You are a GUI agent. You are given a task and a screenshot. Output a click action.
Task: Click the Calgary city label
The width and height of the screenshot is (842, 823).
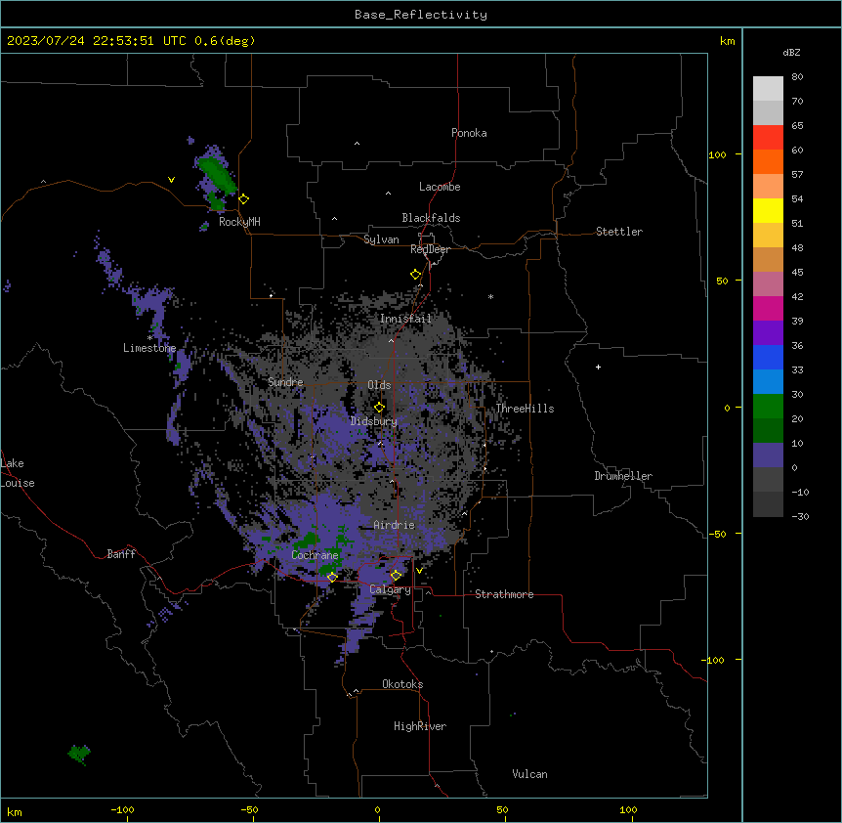(390, 589)
